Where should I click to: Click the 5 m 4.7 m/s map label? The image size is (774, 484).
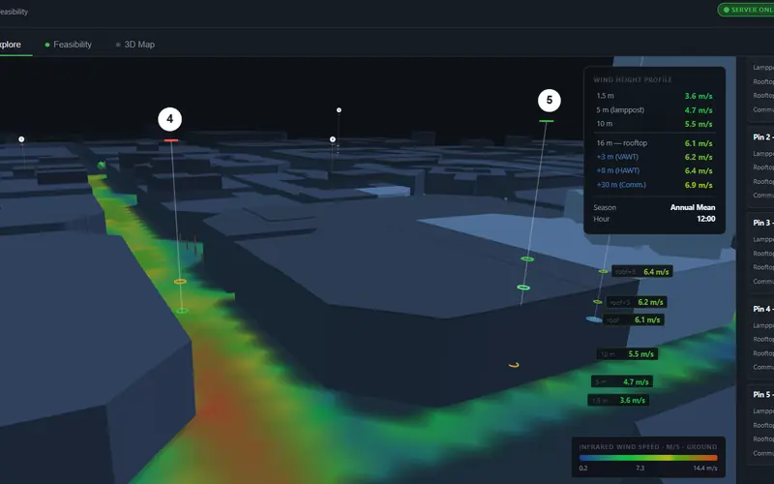(x=622, y=381)
